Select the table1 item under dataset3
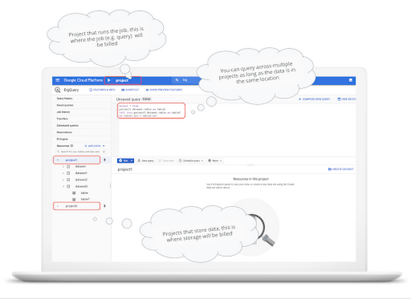 tap(85, 199)
